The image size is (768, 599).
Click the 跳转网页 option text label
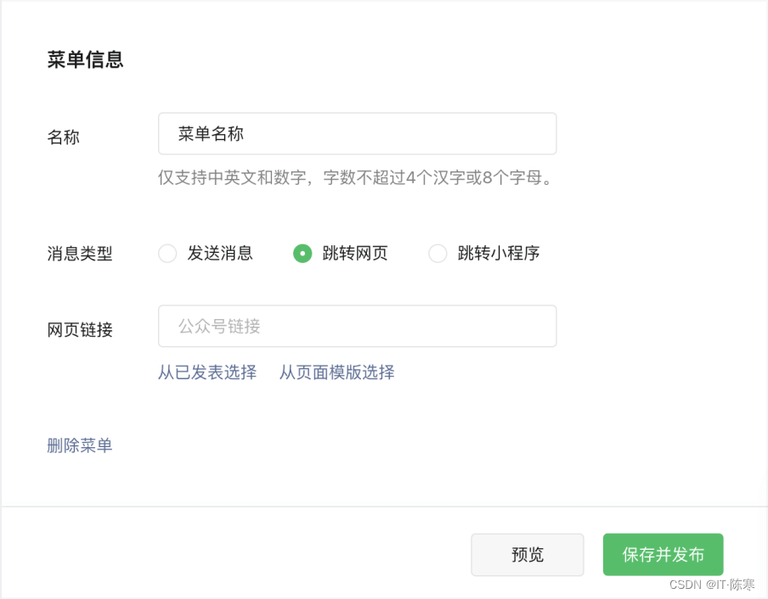[x=355, y=254]
